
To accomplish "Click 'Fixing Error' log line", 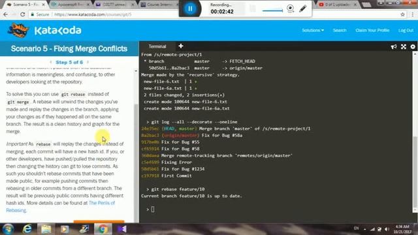I will tap(176, 163).
